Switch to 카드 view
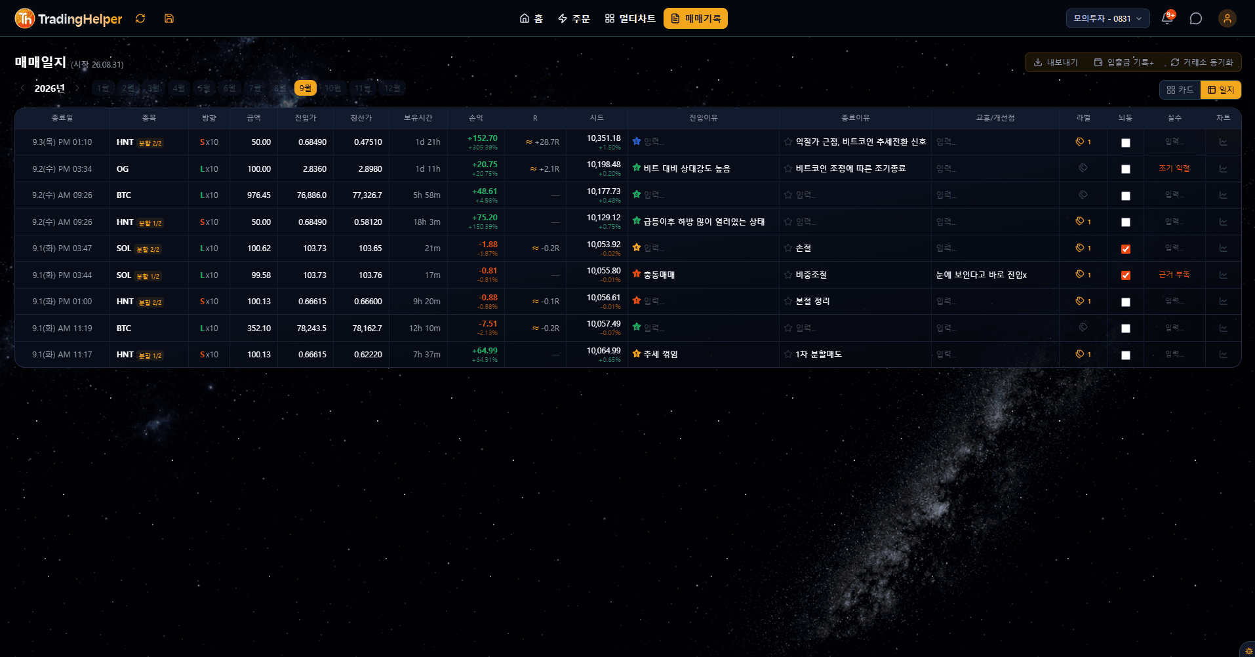Screen dimensions: 1255x657 1180,90
